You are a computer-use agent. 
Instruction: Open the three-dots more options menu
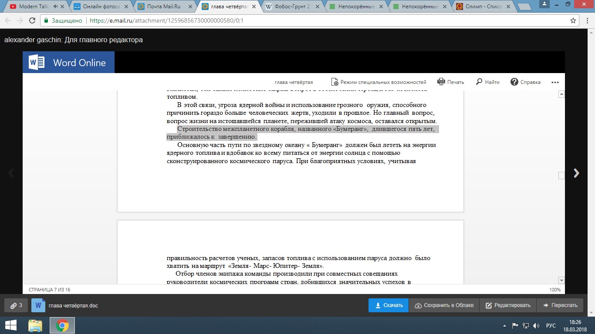tap(555, 82)
